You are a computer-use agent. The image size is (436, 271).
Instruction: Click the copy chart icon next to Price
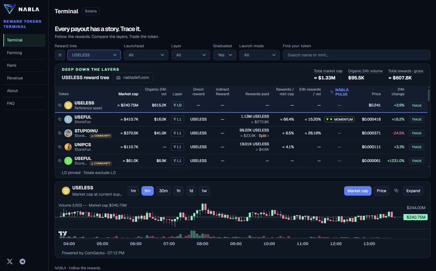click(x=396, y=191)
